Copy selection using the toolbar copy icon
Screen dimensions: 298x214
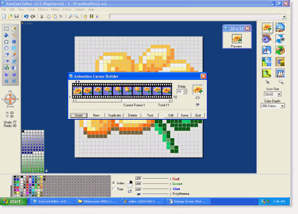(x=48, y=16)
